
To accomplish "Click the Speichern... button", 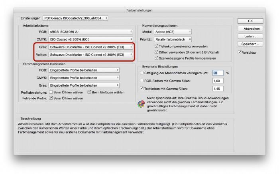I will 250,44.
